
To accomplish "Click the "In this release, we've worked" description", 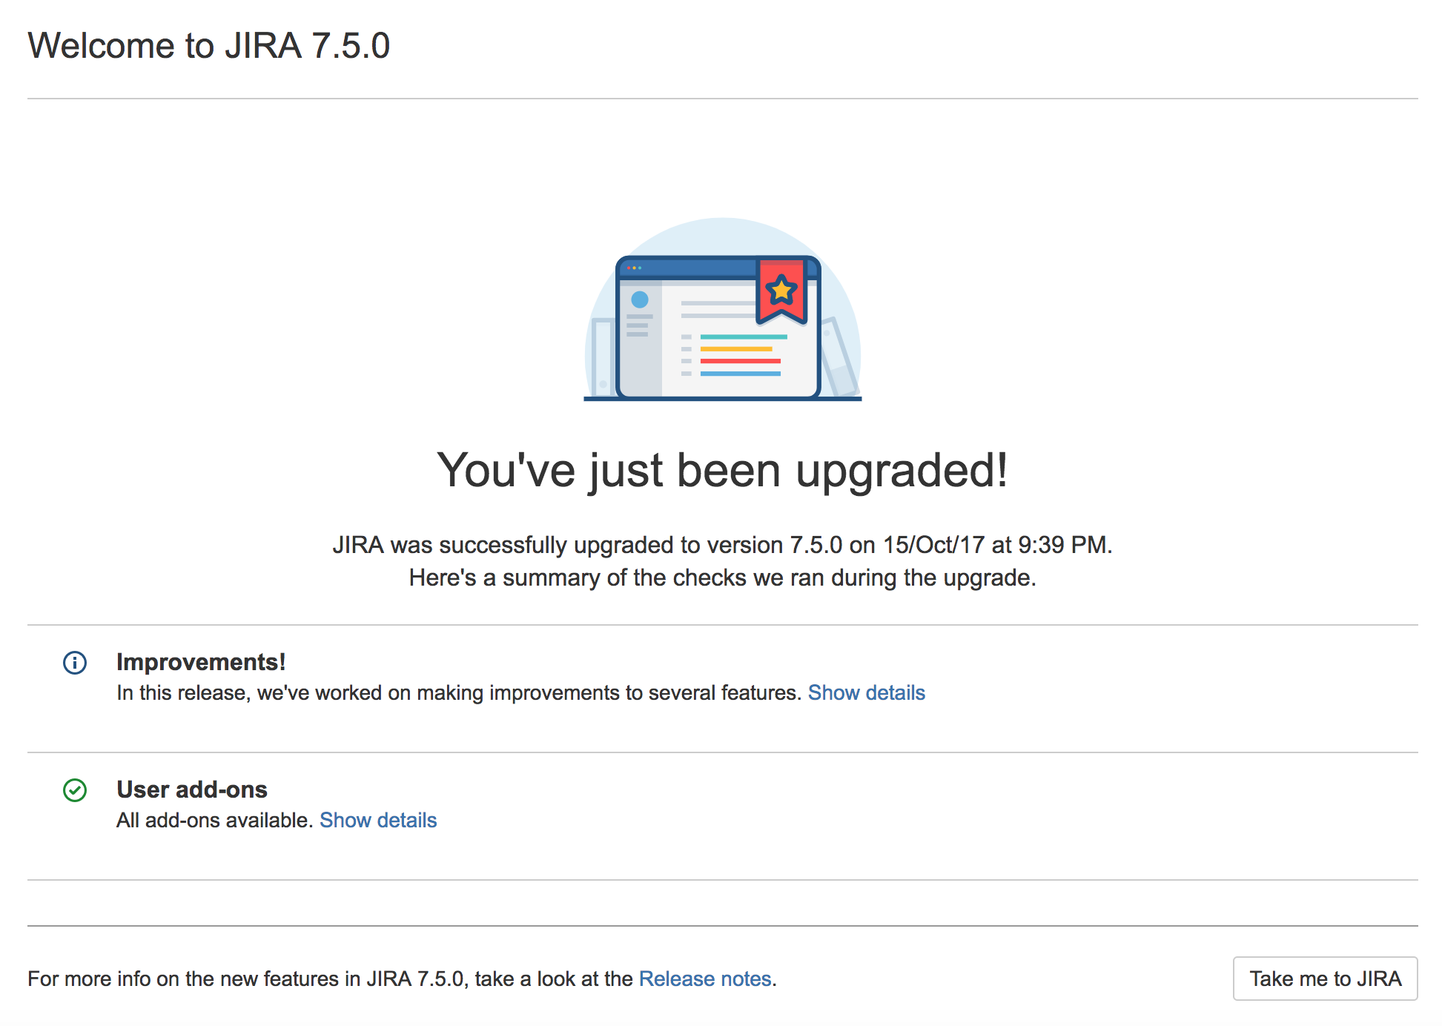I will pos(459,692).
